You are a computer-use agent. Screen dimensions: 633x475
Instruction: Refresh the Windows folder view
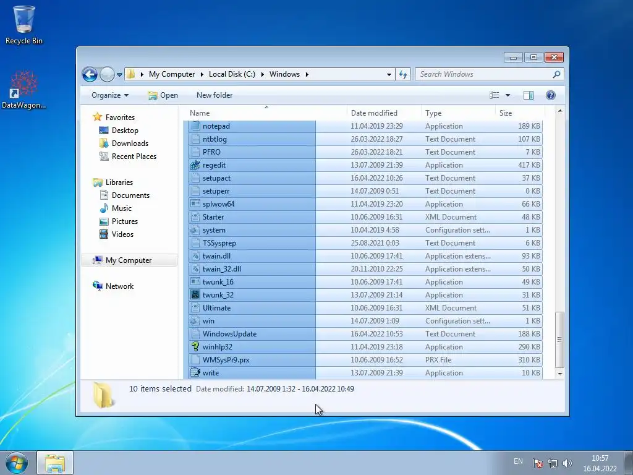(402, 74)
